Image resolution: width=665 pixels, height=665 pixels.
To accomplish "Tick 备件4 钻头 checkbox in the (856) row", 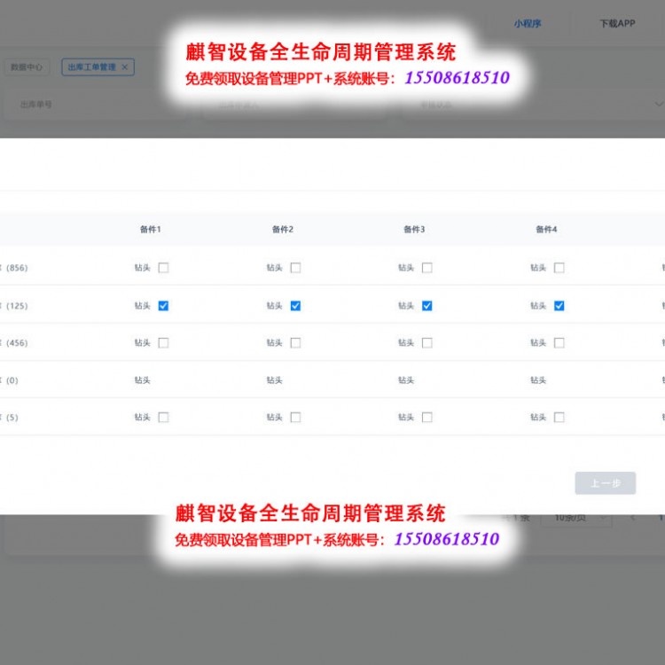I will pyautogui.click(x=559, y=268).
